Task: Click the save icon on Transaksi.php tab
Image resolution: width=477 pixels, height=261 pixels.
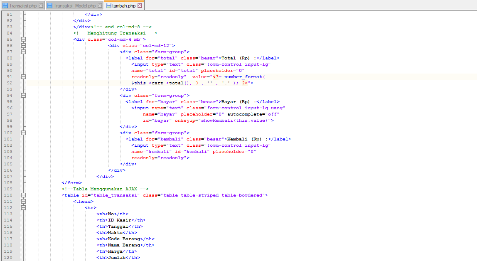Action: tap(5, 6)
